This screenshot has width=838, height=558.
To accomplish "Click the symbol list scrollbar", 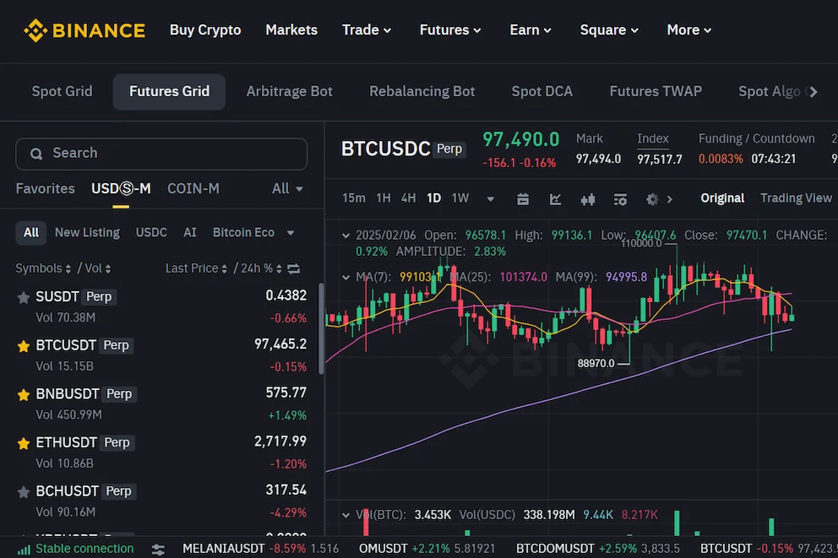I will 321,329.
